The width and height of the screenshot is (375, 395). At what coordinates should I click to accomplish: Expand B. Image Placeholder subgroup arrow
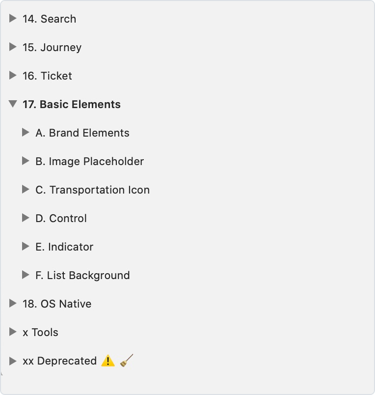(26, 161)
